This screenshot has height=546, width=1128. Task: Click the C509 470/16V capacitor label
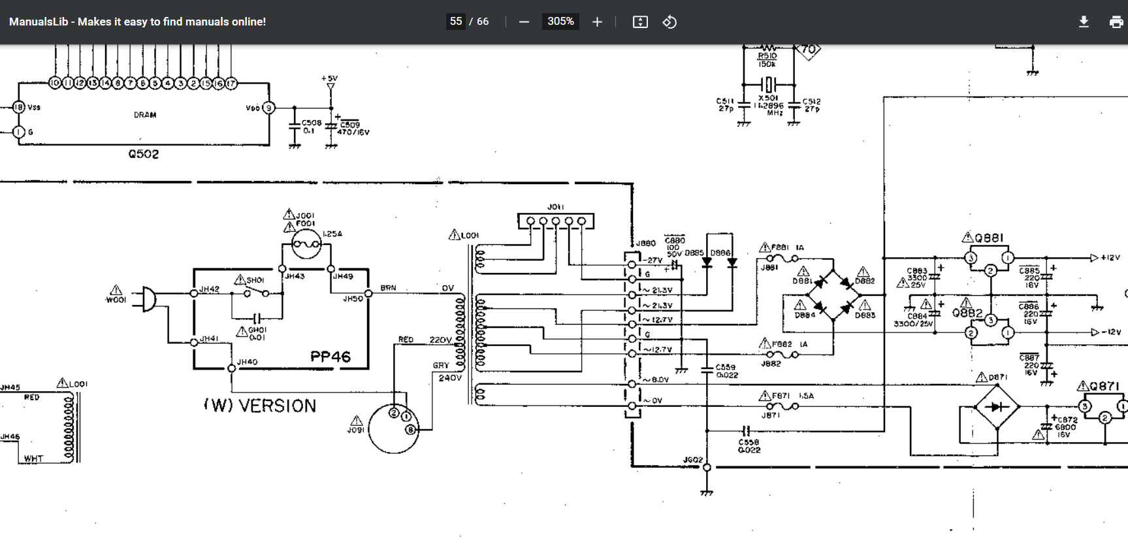(353, 128)
